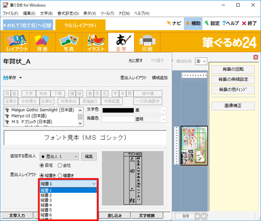261x221 pixels.
Task: Open the 文字色 text color dropdown
Action: (164, 110)
